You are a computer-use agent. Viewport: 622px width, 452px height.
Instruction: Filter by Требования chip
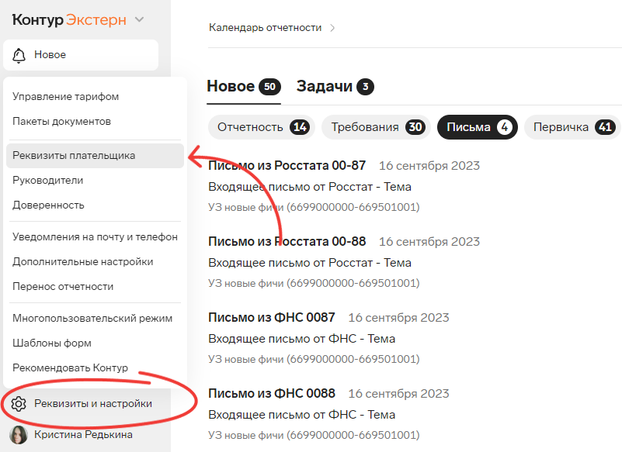tap(376, 127)
